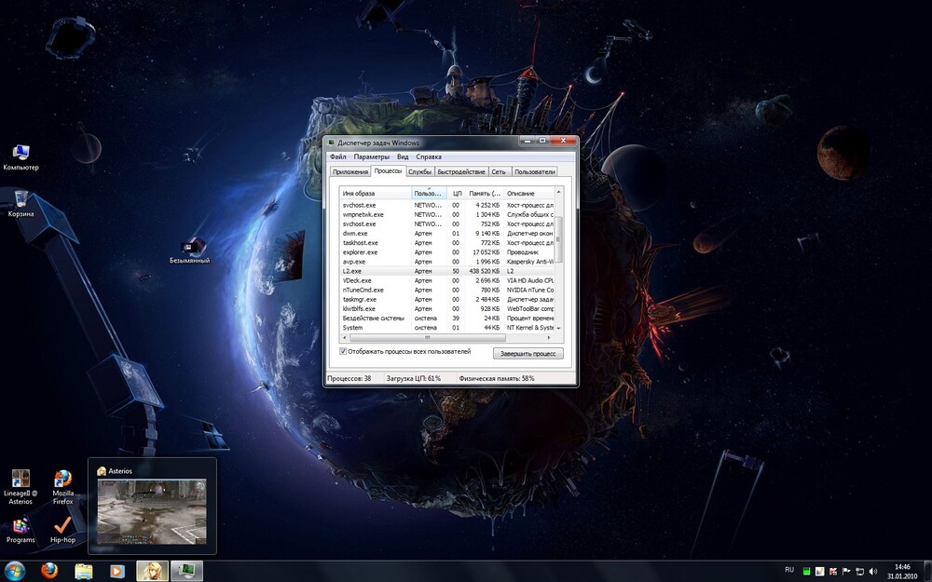Select the Процессы tab
The height and width of the screenshot is (582, 932).
coord(388,171)
